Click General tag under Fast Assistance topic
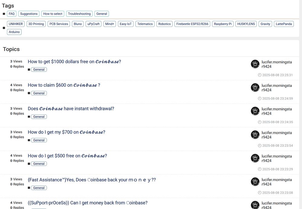This screenshot has width=302, height=209. (39, 188)
